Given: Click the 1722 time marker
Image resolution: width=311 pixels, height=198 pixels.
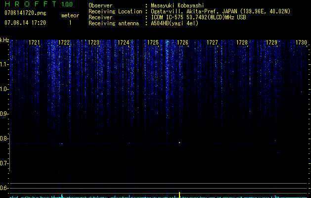Looking at the screenshot, I should [x=64, y=43].
